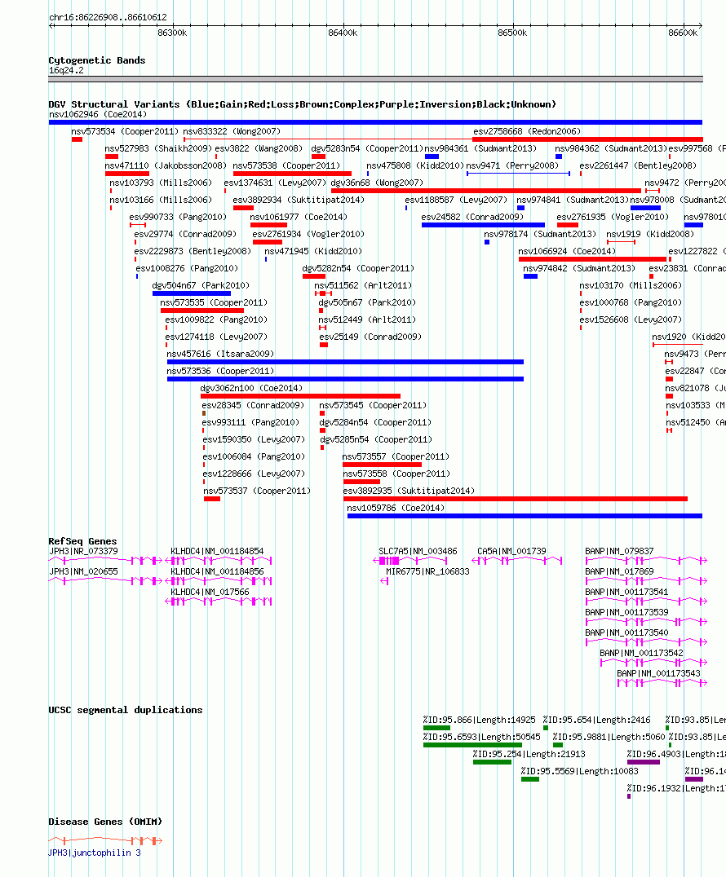Click KLHDC4|NM_001184854 gene label
This screenshot has width=726, height=877.
click(217, 552)
